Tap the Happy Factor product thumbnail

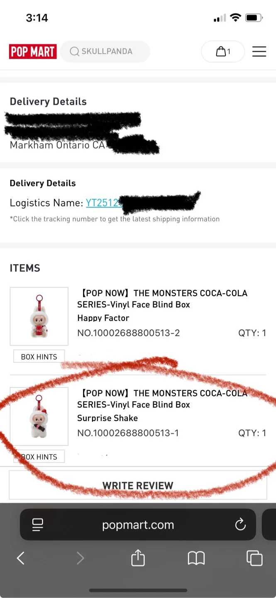click(39, 316)
